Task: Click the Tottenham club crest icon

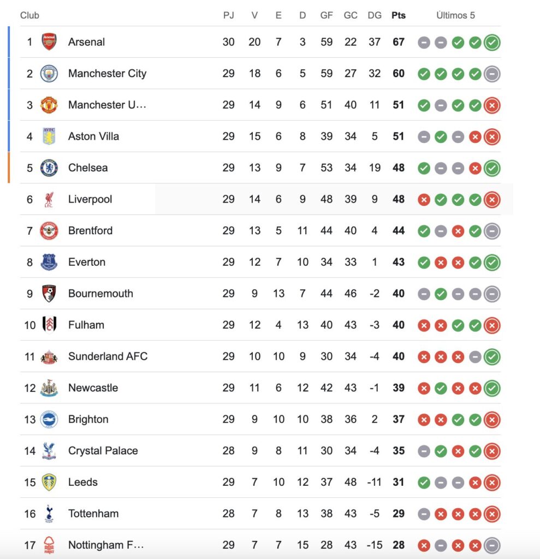Action: pyautogui.click(x=49, y=514)
